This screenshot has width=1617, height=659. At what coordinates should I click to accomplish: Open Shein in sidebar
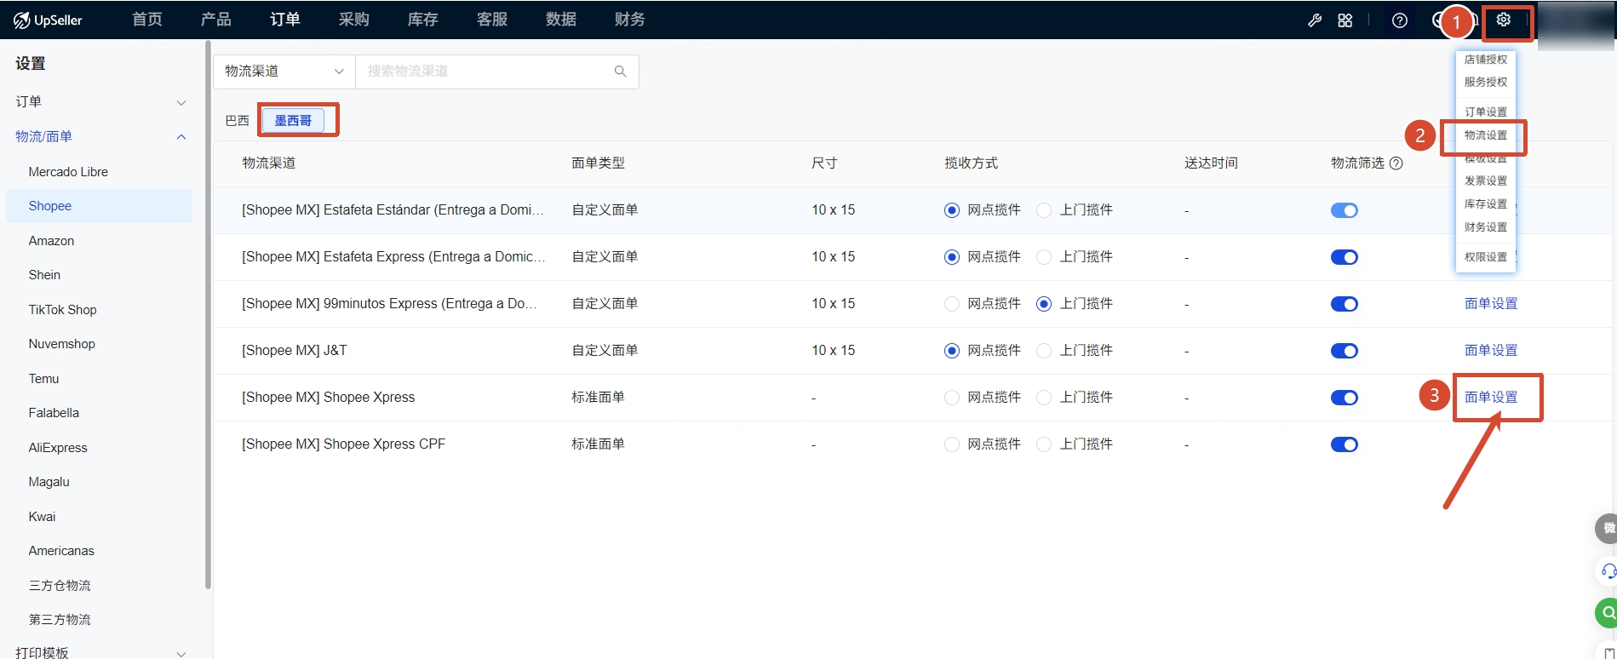[44, 275]
